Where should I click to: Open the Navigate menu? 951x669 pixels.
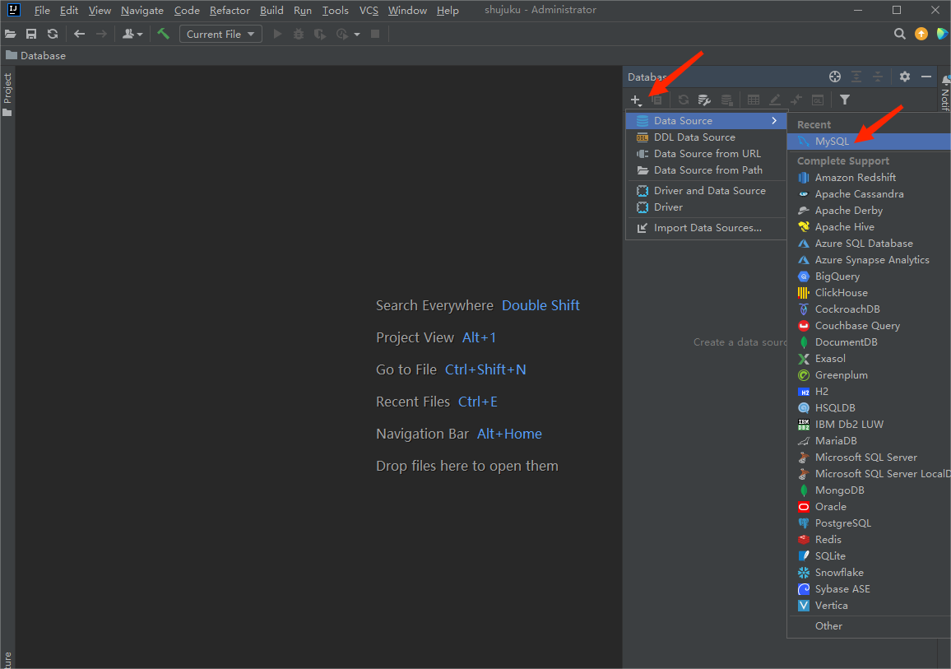point(142,11)
